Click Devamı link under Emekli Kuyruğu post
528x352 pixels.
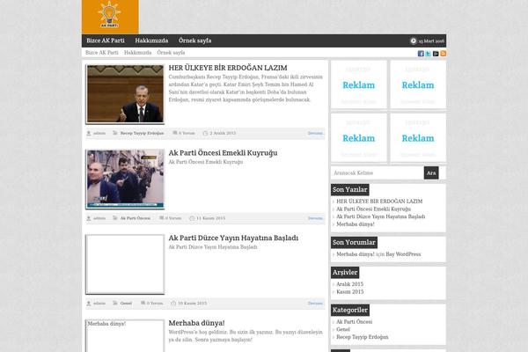tap(315, 218)
